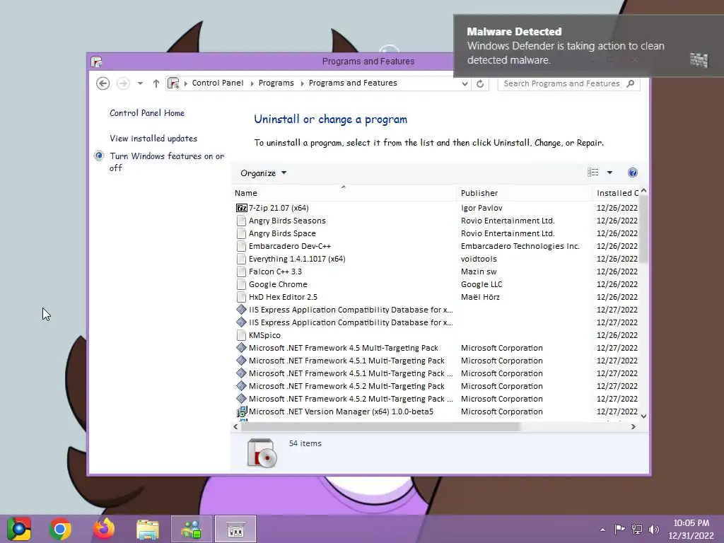This screenshot has height=543, width=724.
Task: Open the Action Center flag icon
Action: pos(619,529)
